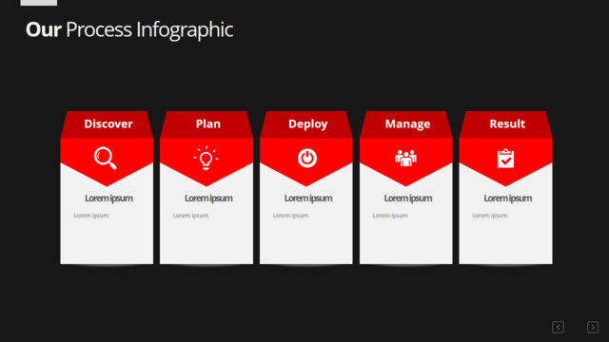Click bold Lorem ipsum heading in Deploy card

point(308,199)
